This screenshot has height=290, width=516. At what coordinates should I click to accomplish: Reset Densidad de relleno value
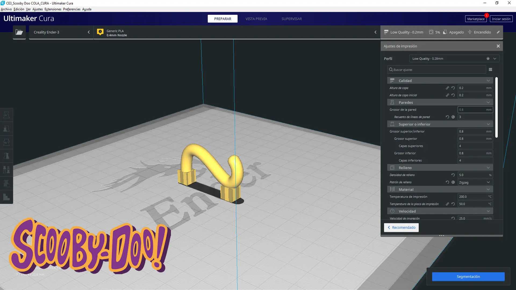tap(453, 175)
